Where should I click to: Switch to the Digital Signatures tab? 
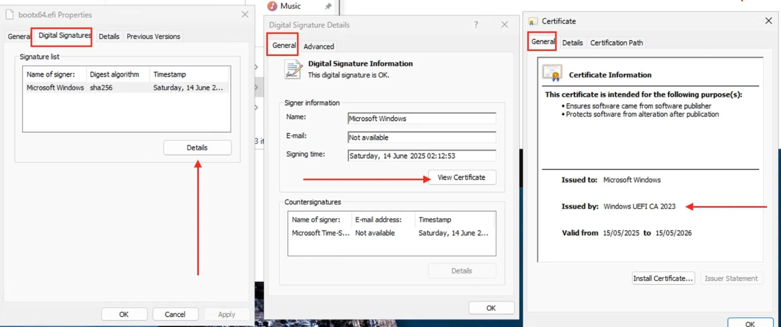tap(64, 35)
